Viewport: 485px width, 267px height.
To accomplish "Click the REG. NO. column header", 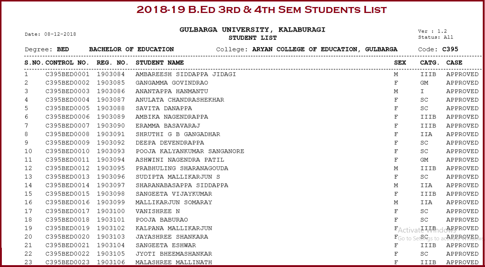I will click(112, 63).
